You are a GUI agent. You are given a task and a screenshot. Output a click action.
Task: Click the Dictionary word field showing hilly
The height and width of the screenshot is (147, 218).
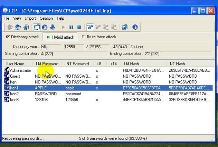click(x=51, y=47)
